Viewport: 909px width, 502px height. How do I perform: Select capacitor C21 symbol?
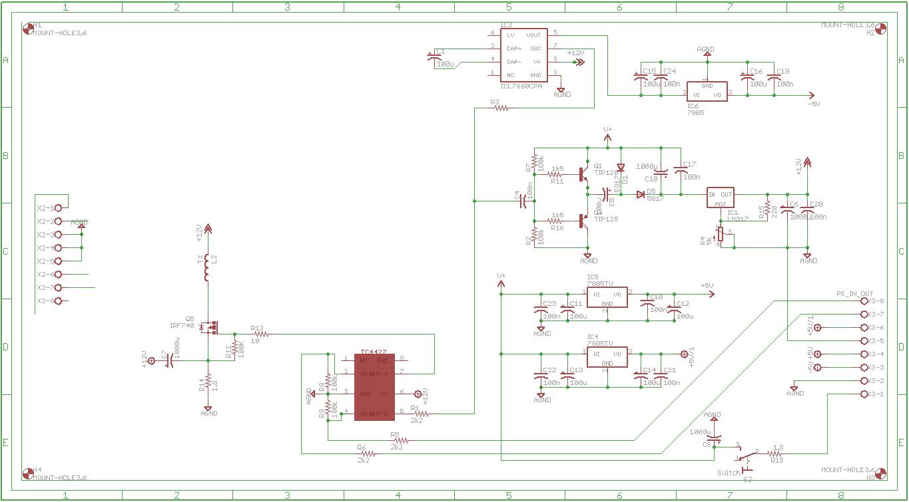[661, 377]
